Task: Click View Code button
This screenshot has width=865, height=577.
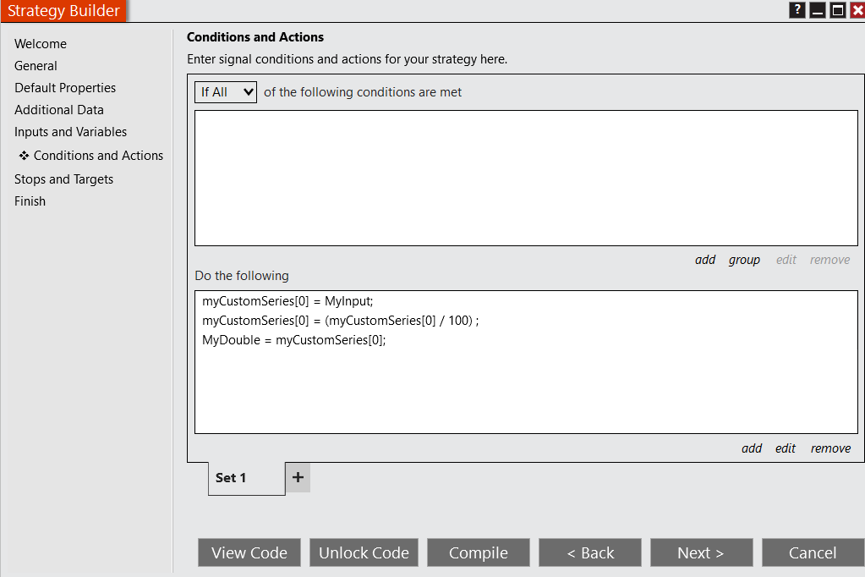Action: [x=249, y=552]
